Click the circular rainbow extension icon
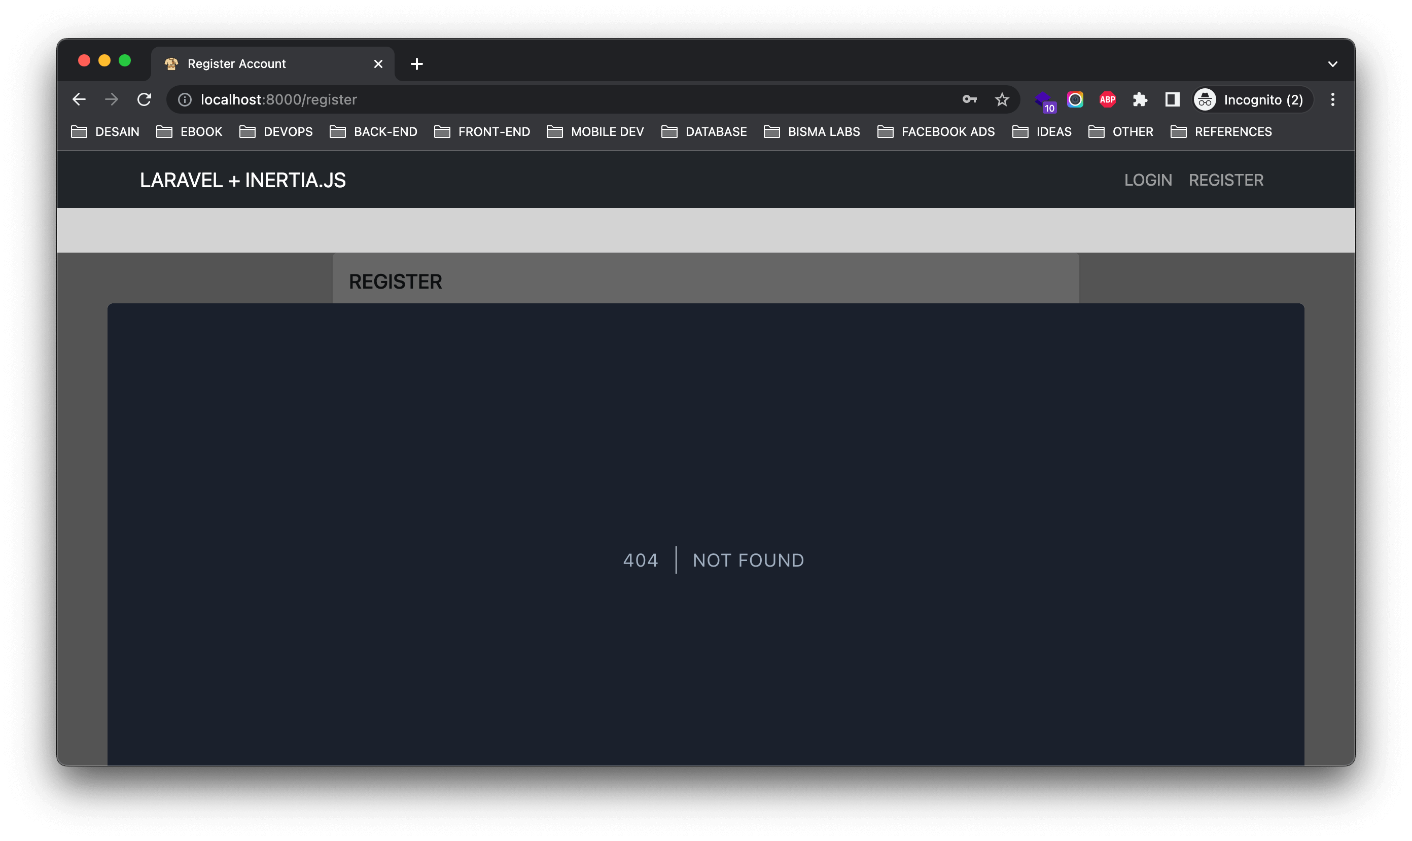This screenshot has width=1412, height=841. pyautogui.click(x=1075, y=100)
